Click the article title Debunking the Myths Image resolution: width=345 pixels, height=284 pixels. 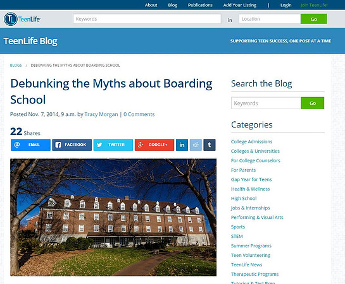(111, 92)
